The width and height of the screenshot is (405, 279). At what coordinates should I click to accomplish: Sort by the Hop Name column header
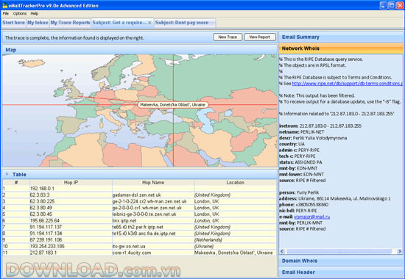click(x=153, y=182)
